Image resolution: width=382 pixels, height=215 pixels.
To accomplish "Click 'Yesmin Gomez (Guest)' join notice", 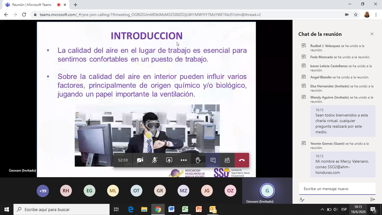I will click(339, 146).
